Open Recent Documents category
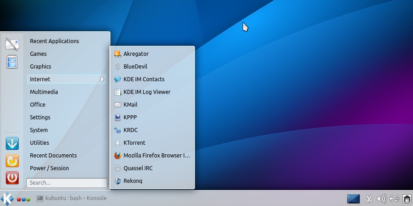This screenshot has width=413, height=206. click(67, 156)
